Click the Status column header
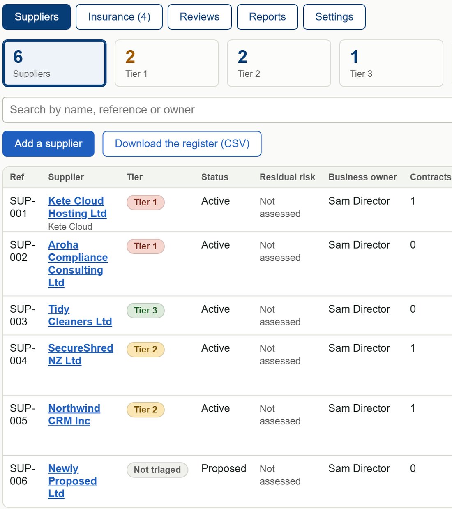452x509 pixels. [214, 177]
